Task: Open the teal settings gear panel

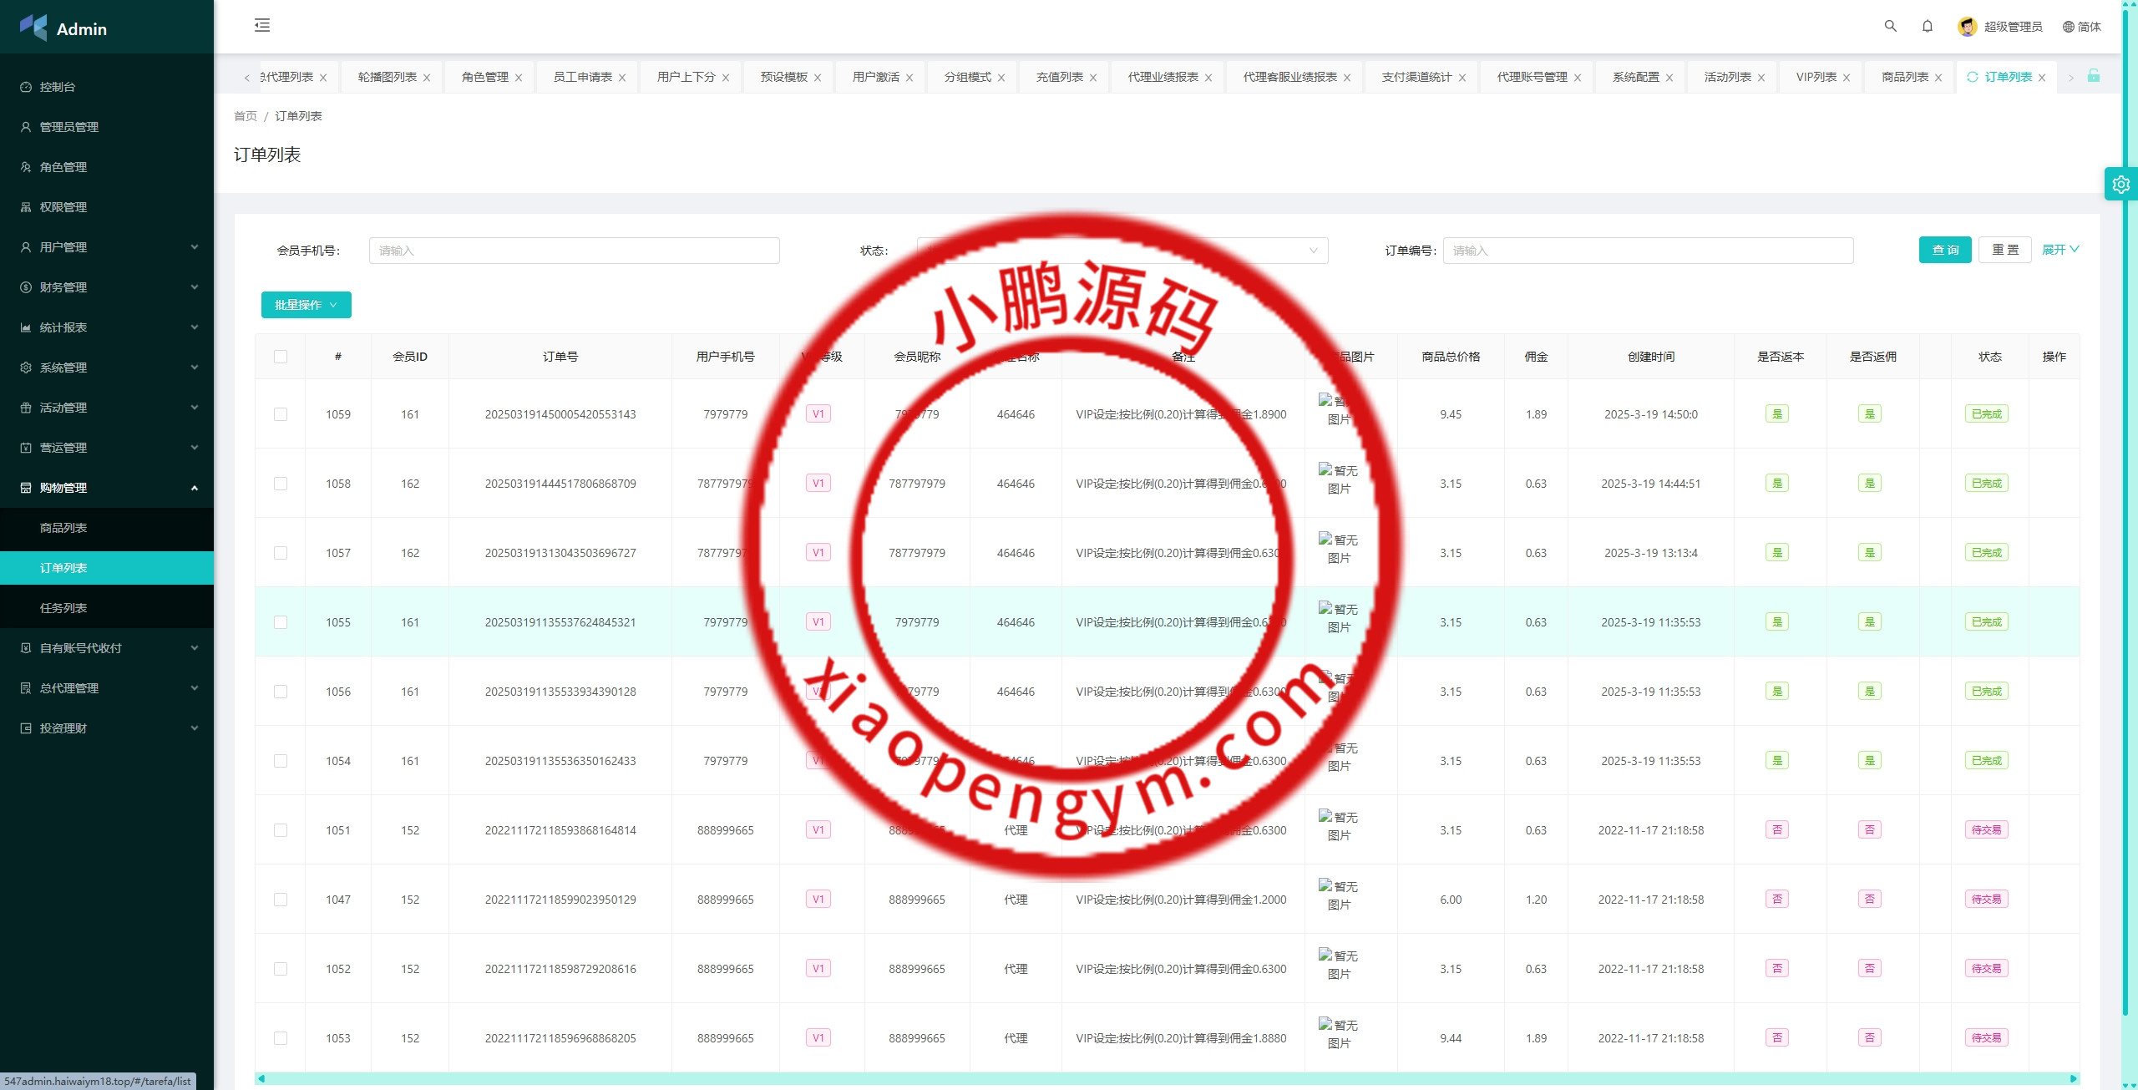Action: tap(2120, 184)
